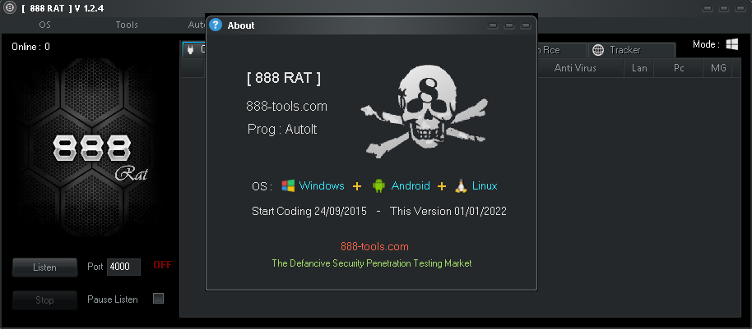The height and width of the screenshot is (329, 752).
Task: Click the MG column header
Action: point(718,68)
